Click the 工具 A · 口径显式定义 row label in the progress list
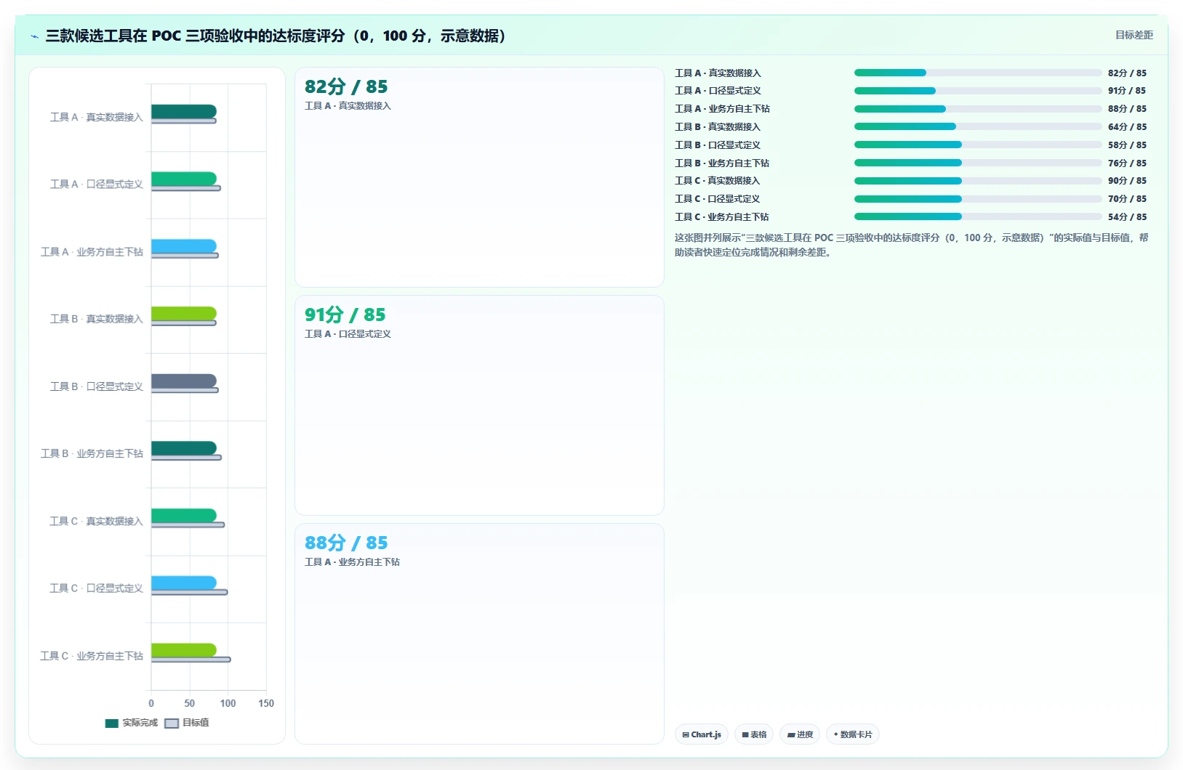 click(x=718, y=91)
